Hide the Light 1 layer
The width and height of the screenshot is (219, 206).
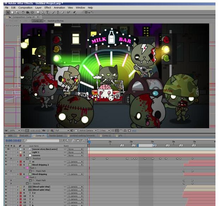click(x=6, y=152)
